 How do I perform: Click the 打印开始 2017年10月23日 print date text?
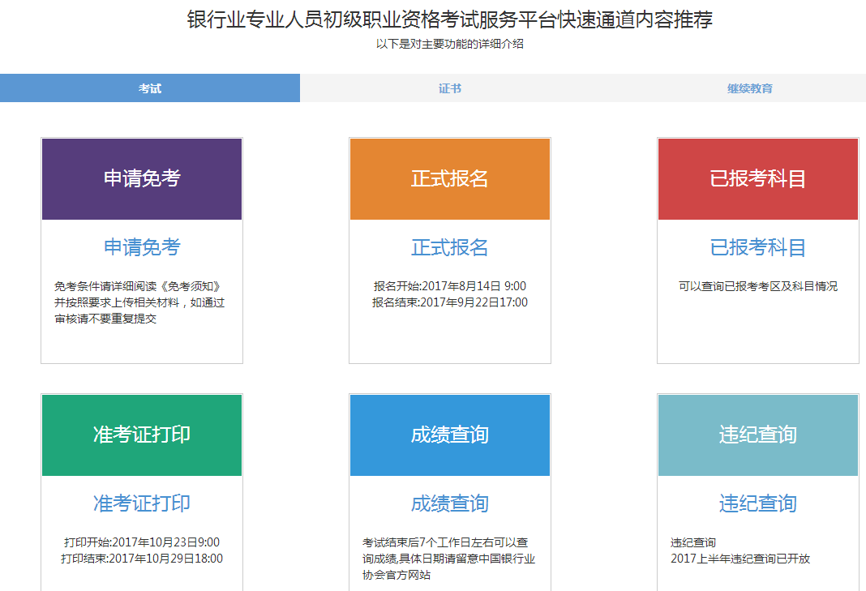pos(142,542)
